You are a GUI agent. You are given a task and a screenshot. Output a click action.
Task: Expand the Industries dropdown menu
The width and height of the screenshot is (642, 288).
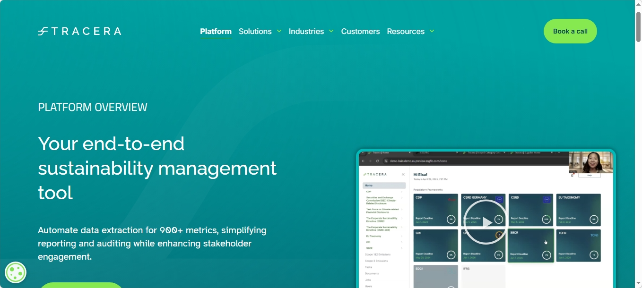click(x=311, y=31)
